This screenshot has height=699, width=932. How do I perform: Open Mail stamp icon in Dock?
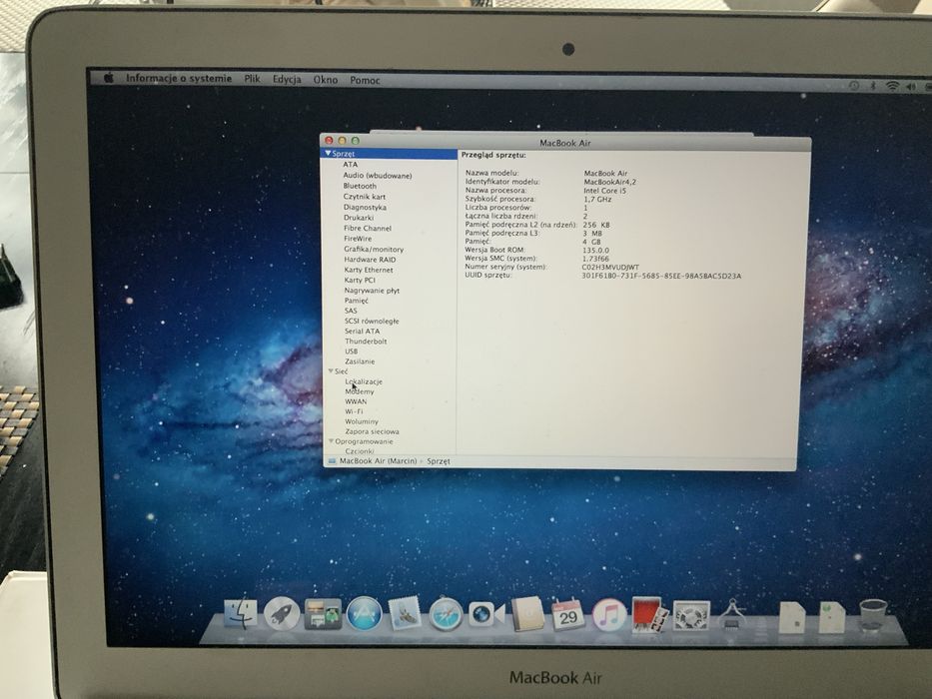pyautogui.click(x=405, y=614)
